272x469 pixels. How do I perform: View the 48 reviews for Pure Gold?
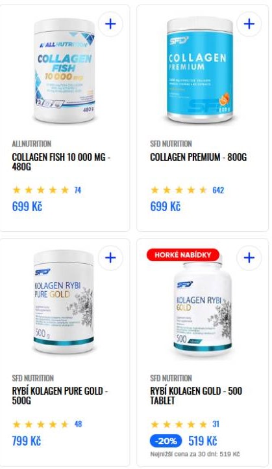point(78,424)
